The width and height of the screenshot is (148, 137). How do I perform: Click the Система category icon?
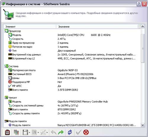[x=6, y=66]
